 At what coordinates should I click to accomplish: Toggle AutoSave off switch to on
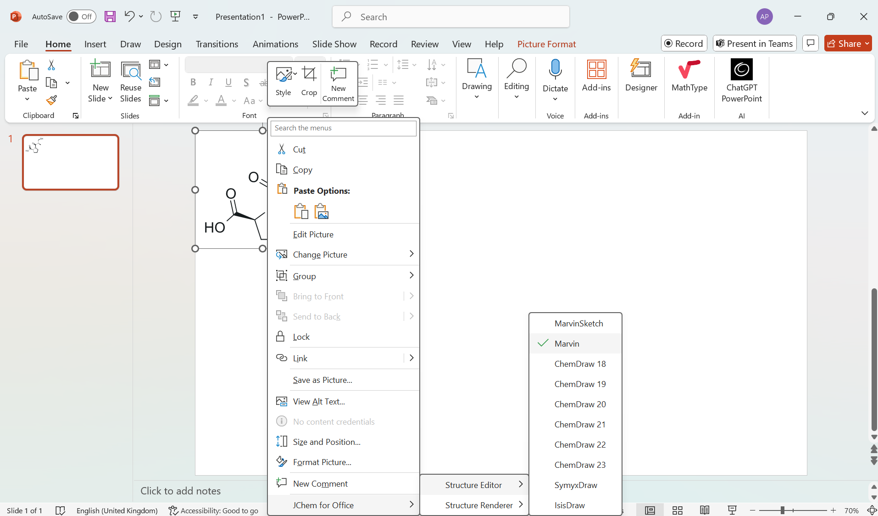pos(81,17)
